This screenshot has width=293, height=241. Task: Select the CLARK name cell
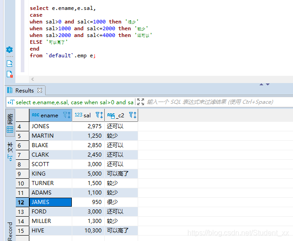[x=51, y=155]
